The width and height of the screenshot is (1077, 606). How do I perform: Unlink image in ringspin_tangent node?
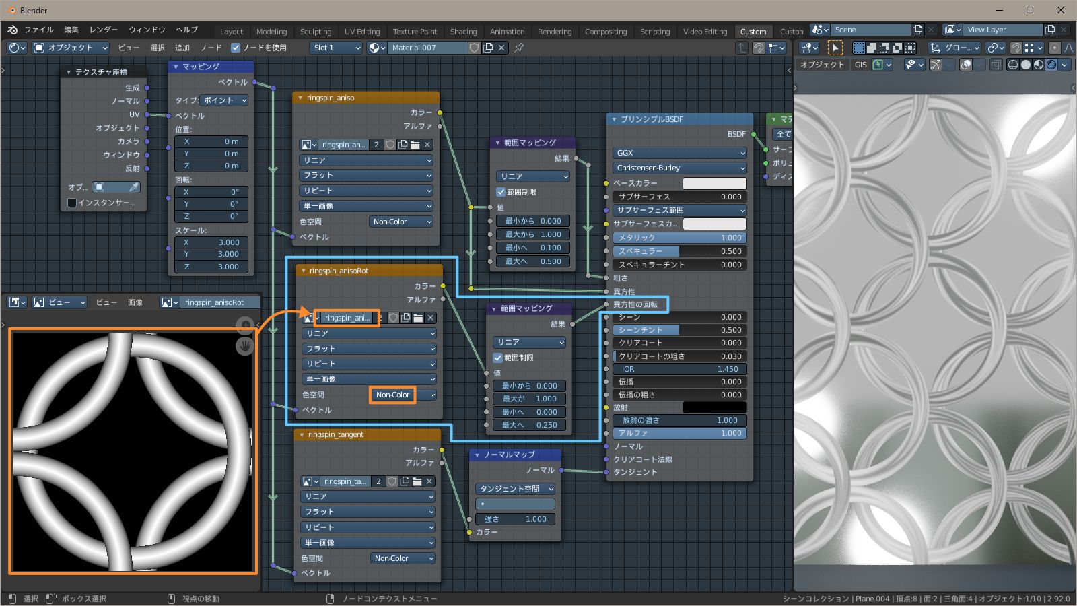[429, 481]
